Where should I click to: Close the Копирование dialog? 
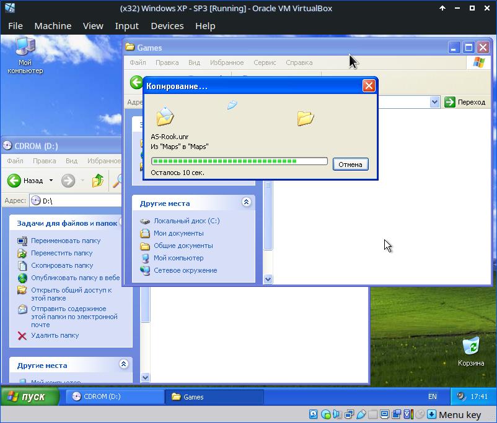tap(369, 85)
